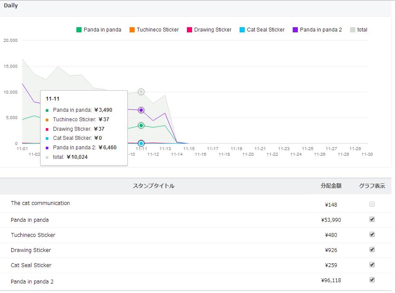Uncheck graph display for Drawing Sticker
Viewport: 395px width, 293px height.
372,250
